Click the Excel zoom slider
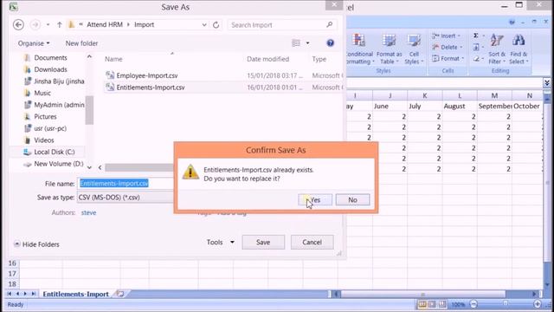This screenshot has width=554, height=312. tap(506, 304)
